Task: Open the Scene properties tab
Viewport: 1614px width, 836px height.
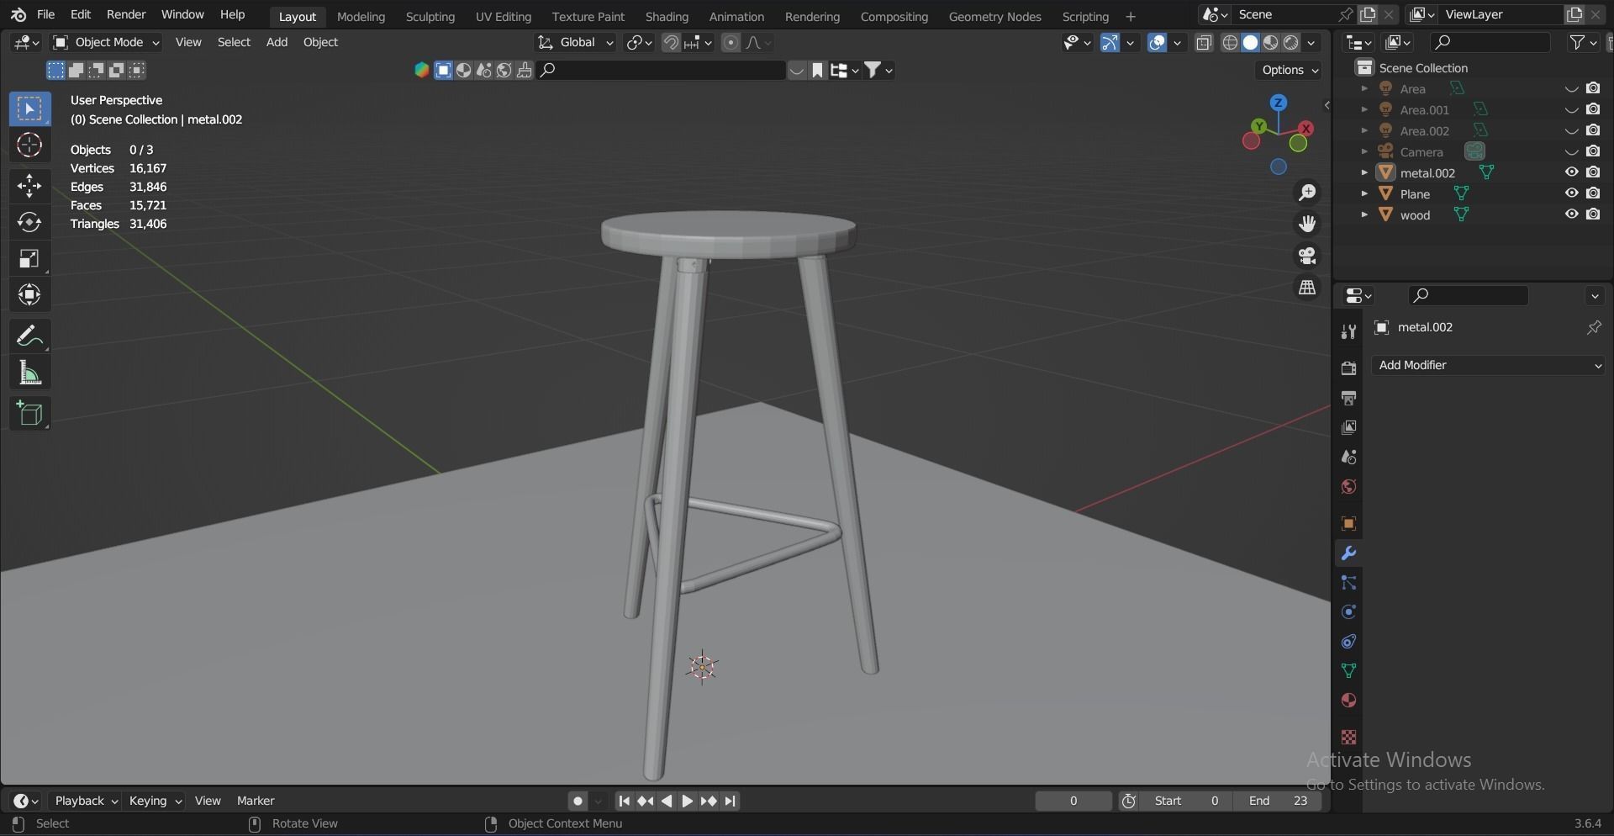Action: pos(1348,457)
